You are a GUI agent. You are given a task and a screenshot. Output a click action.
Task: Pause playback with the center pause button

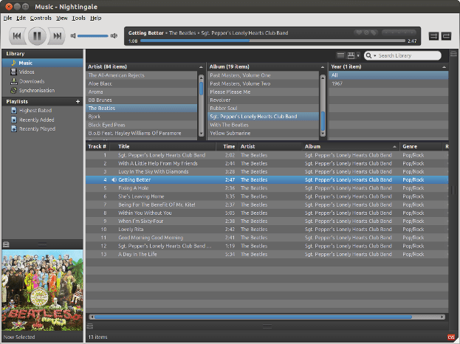point(37,35)
